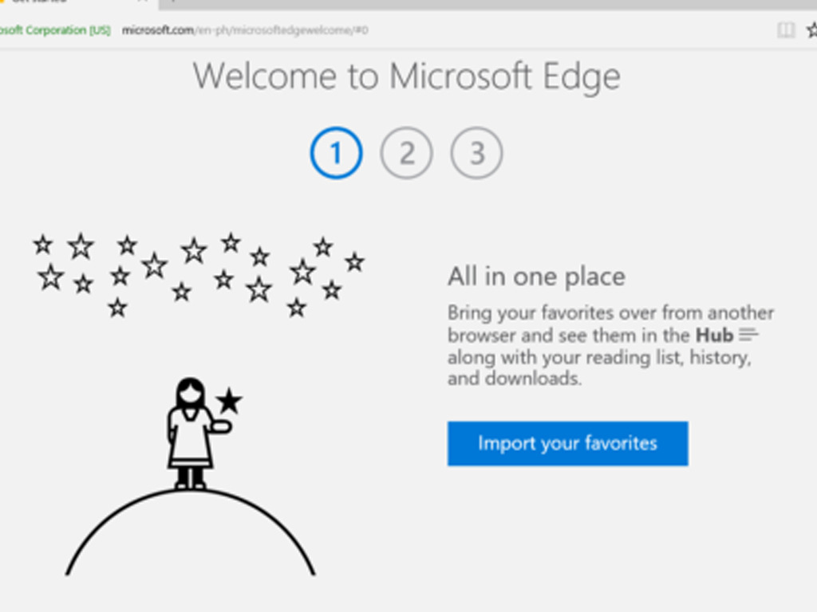The image size is (817, 612).
Task: Click the 'Welcome to Microsoft Edge' title
Action: pyautogui.click(x=406, y=76)
